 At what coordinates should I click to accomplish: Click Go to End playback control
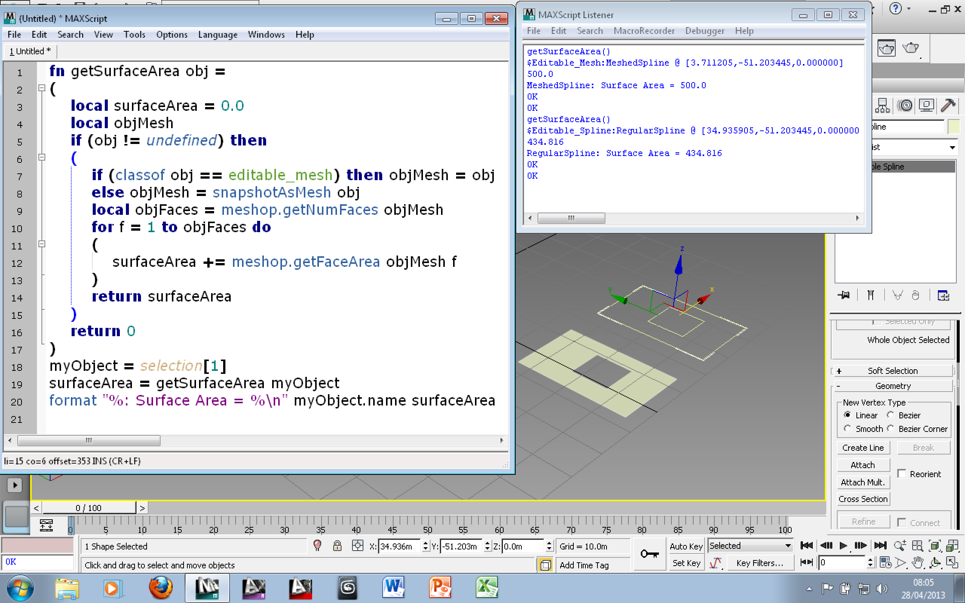[881, 545]
